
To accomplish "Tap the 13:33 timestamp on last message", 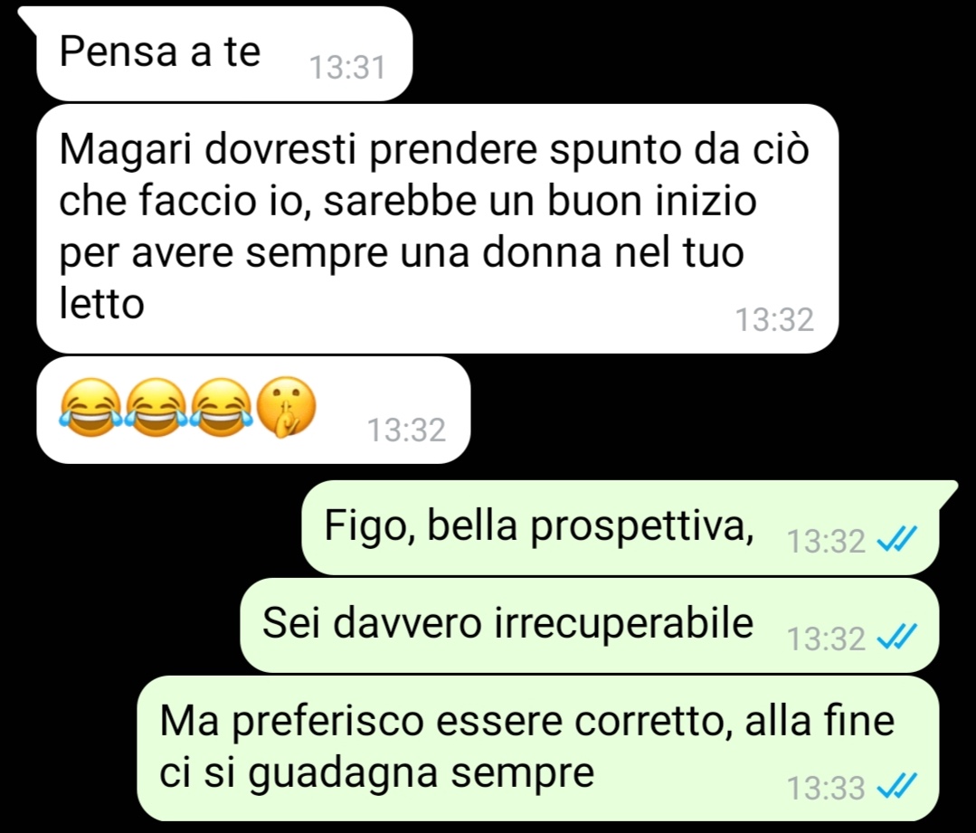I will (x=826, y=788).
